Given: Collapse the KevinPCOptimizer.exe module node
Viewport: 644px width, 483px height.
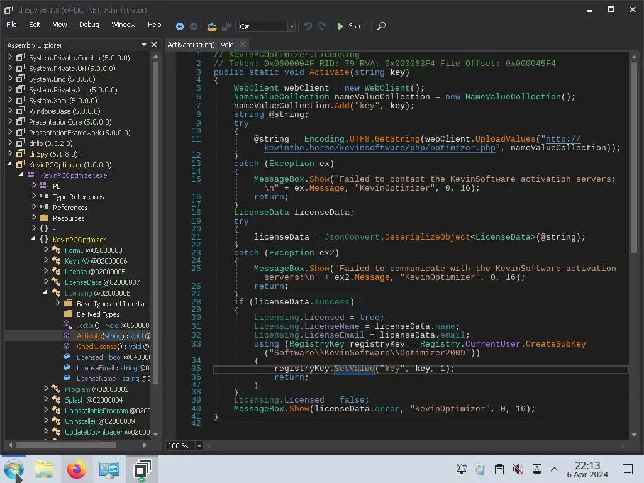Looking at the screenshot, I should pyautogui.click(x=21, y=175).
